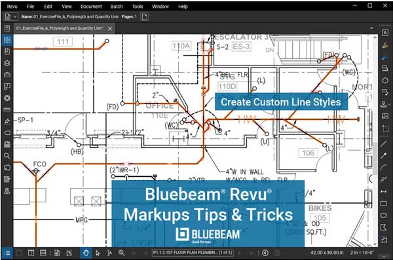Click the page size 42.00 x 30.00 in
Image resolution: width=393 pixels, height=260 pixels.
coord(327,253)
